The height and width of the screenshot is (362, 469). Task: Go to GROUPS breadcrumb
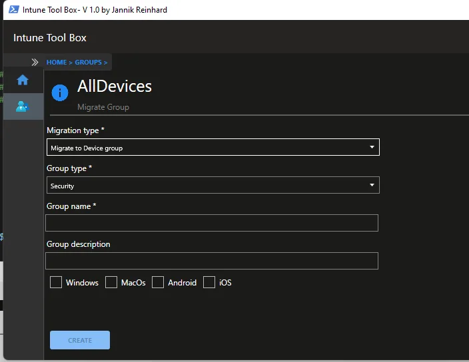coord(88,62)
